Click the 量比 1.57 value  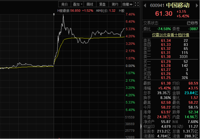click(x=194, y=98)
